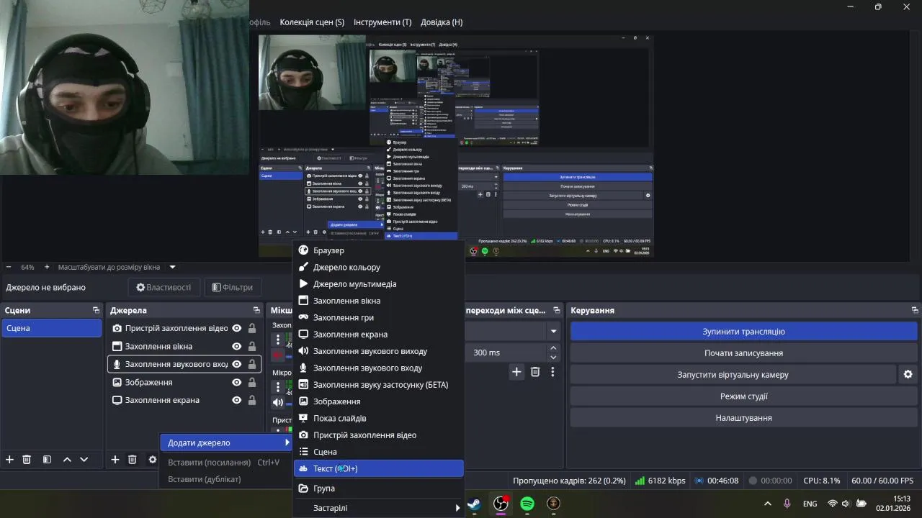Add a transition with the plus button
922x518 pixels.
(x=516, y=372)
